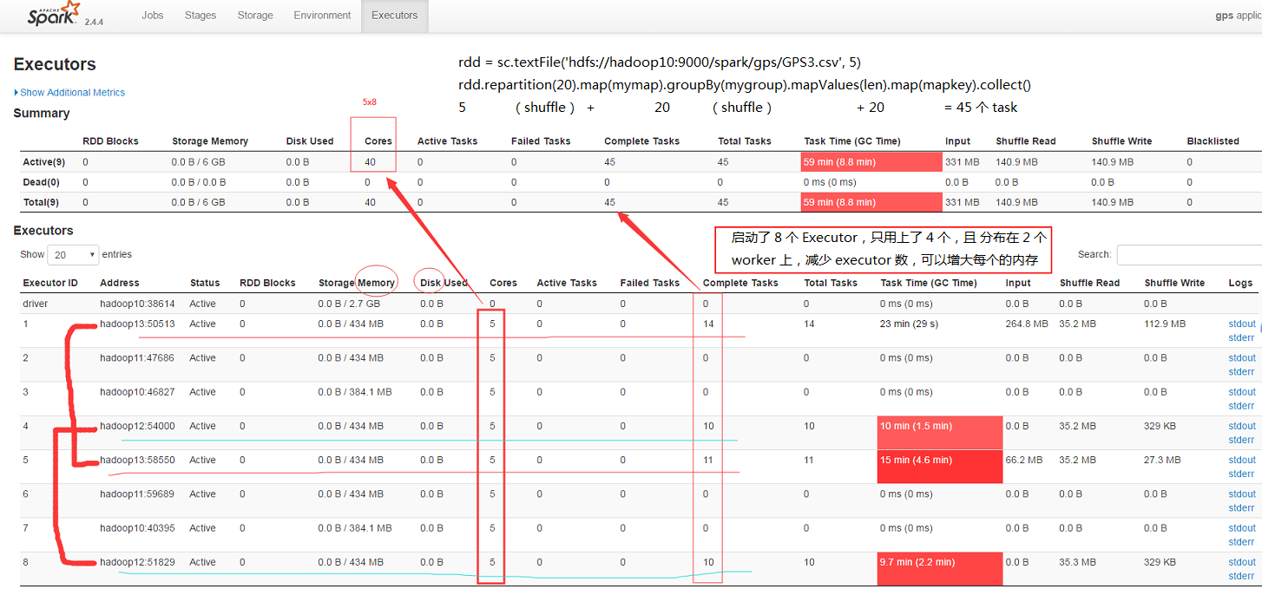Click address hadoop12:54000
This screenshot has height=589, width=1262.
pyautogui.click(x=137, y=426)
